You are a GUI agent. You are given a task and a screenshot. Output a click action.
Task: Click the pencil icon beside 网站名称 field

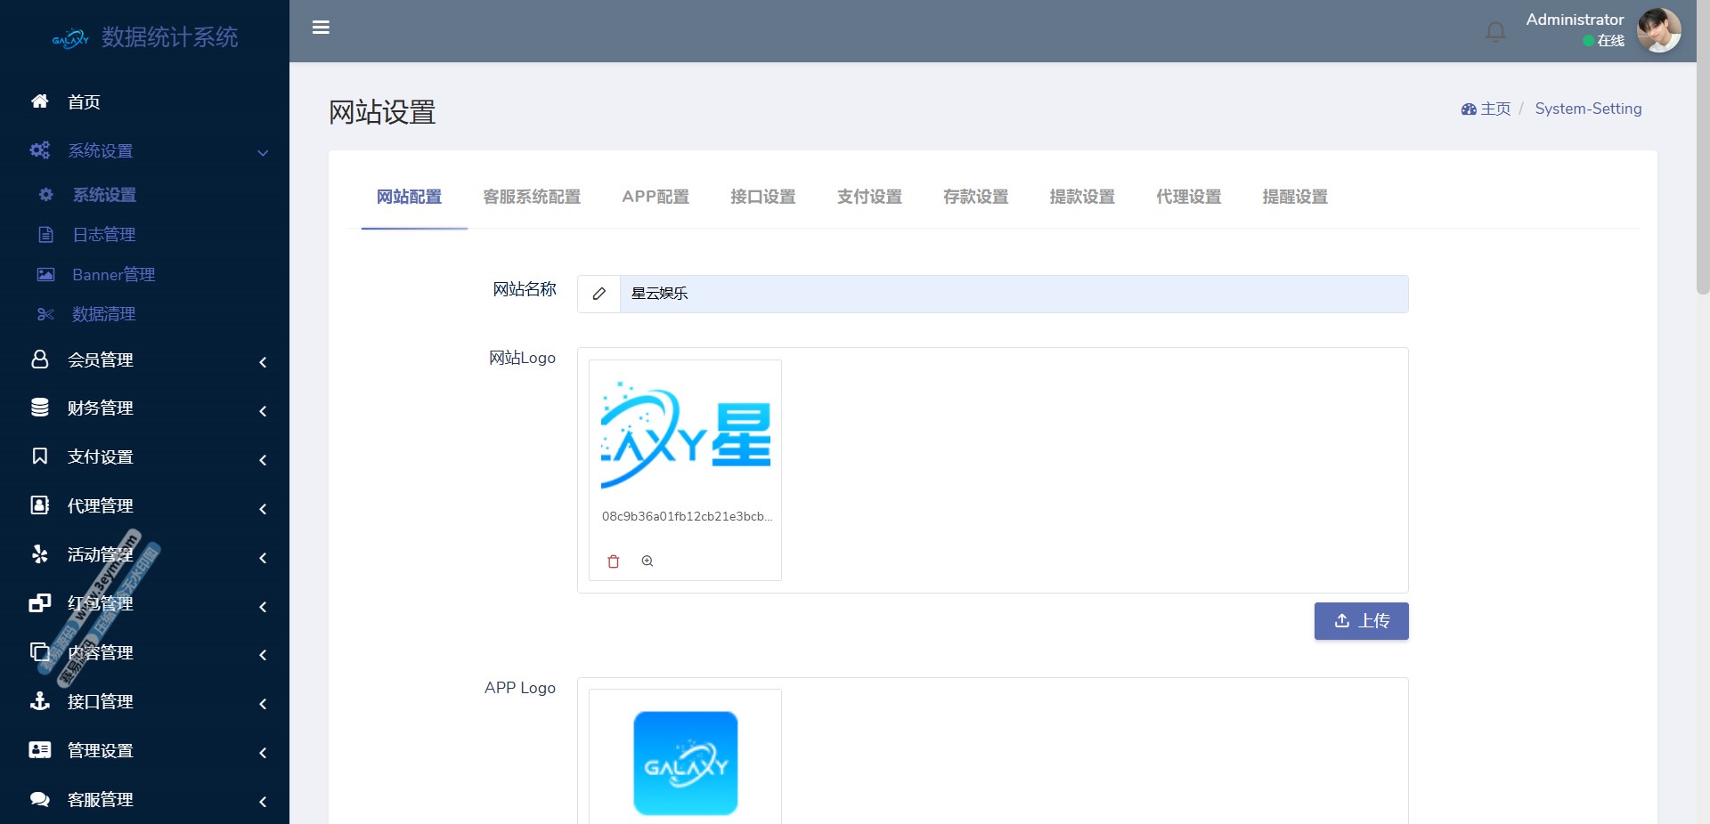click(599, 294)
